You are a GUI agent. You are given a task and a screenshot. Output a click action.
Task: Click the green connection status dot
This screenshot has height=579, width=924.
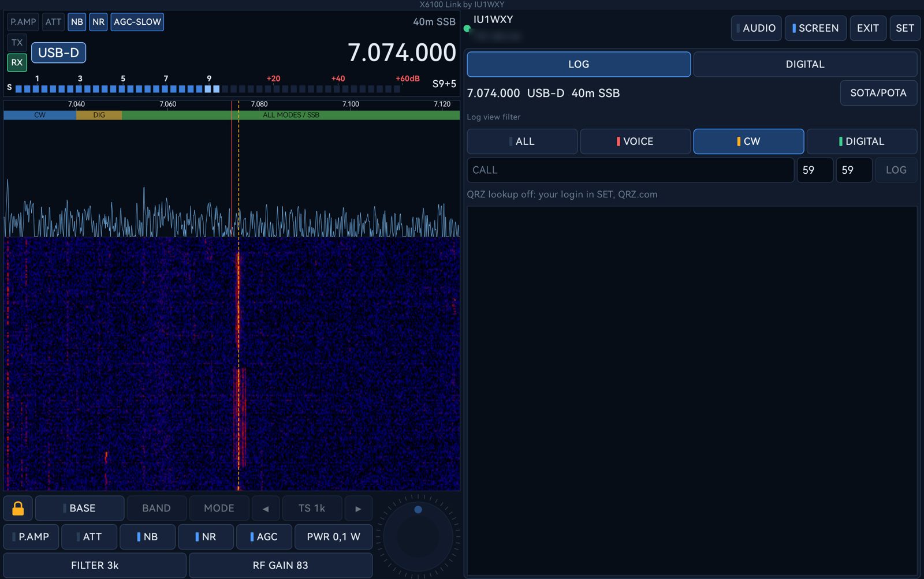(x=467, y=28)
